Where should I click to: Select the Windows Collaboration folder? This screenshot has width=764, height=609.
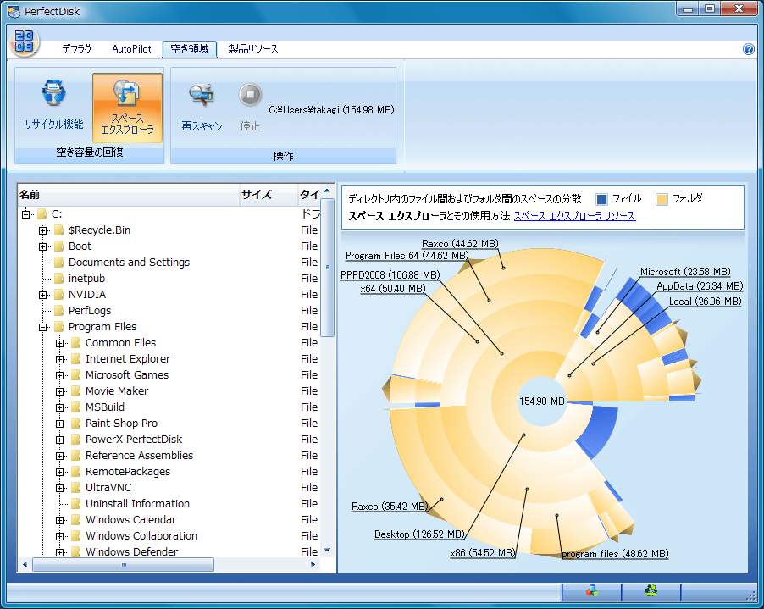coord(141,535)
